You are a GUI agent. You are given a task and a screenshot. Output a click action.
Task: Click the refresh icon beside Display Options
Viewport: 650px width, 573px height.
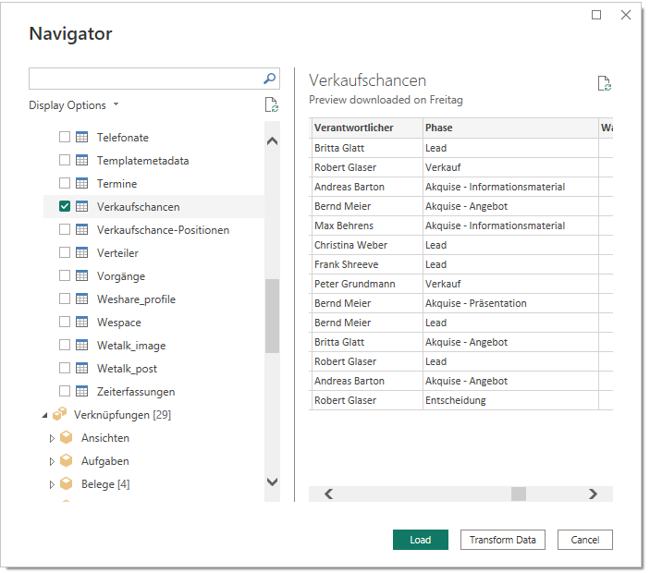272,104
